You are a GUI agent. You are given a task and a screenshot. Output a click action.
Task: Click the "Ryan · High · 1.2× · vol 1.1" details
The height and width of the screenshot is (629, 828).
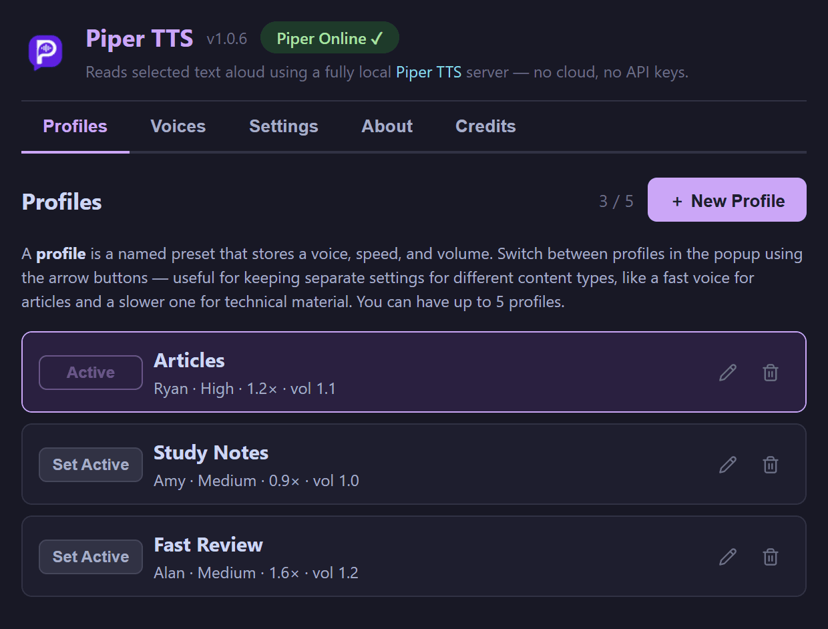pos(244,389)
